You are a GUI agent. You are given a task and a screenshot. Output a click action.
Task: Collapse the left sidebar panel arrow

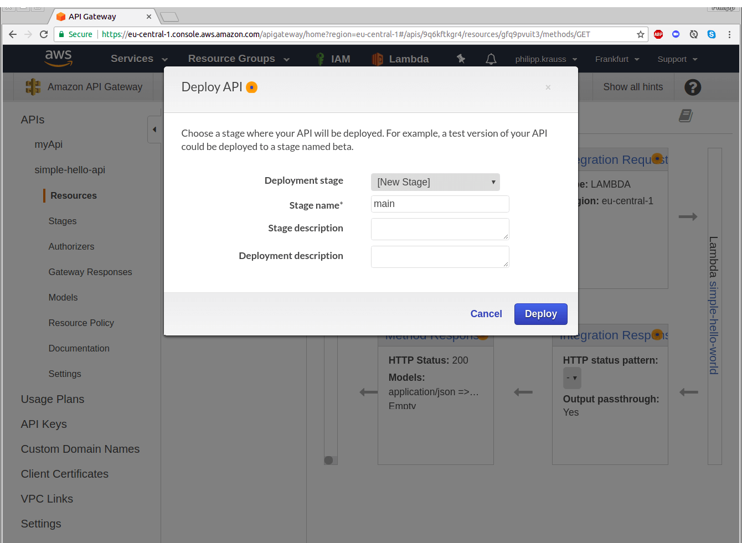154,130
